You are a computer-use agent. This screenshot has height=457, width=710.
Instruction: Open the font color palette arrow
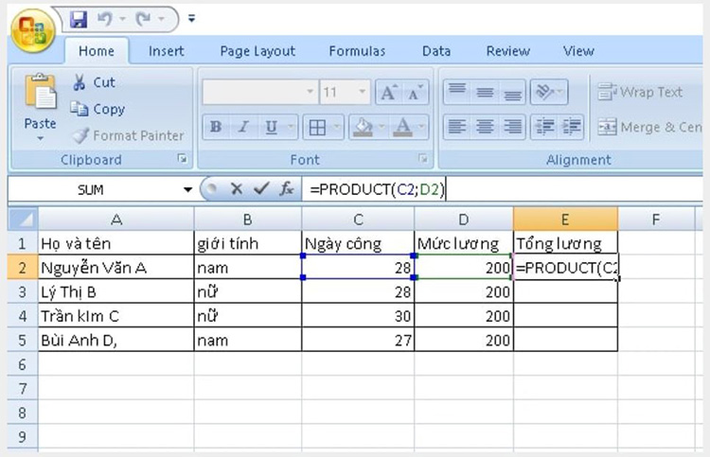tap(422, 127)
